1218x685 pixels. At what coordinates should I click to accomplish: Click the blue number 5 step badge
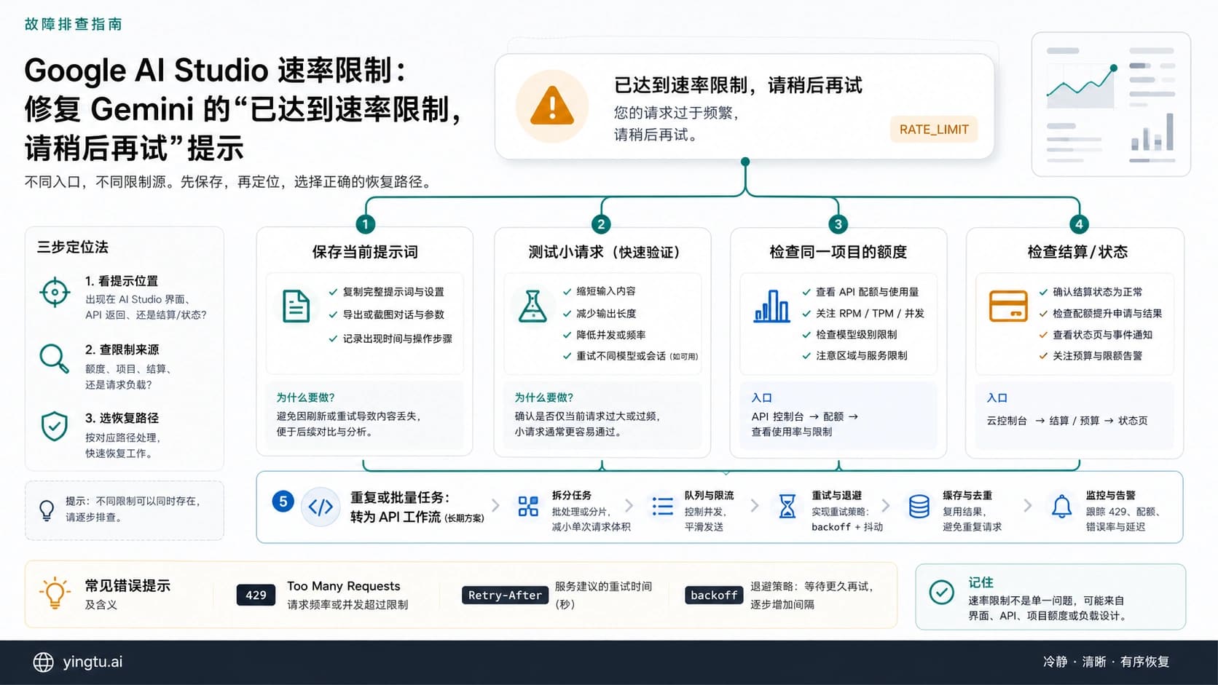click(283, 501)
